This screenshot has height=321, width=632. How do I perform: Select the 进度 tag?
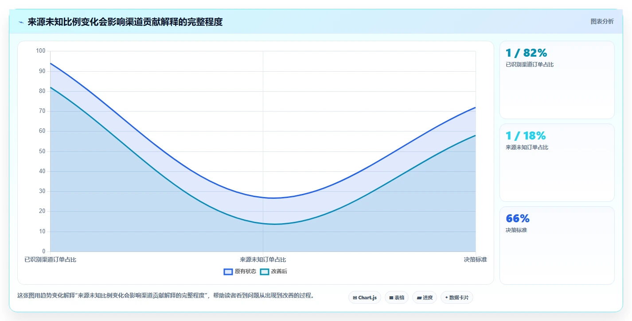425,298
